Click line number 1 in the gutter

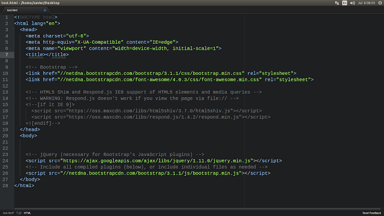pos(7,17)
